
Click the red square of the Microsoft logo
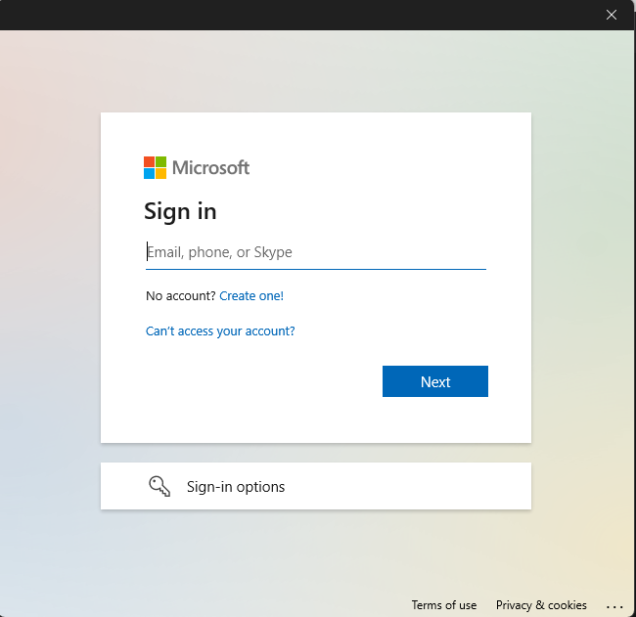pyautogui.click(x=150, y=161)
